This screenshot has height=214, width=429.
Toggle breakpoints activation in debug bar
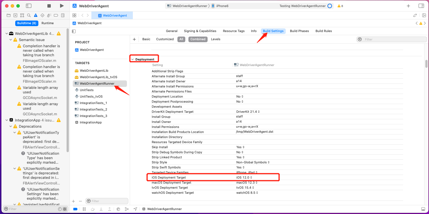75,209
